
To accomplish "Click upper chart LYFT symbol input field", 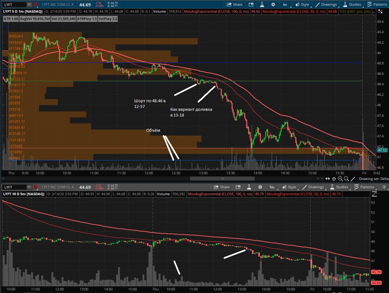I will (x=14, y=4).
